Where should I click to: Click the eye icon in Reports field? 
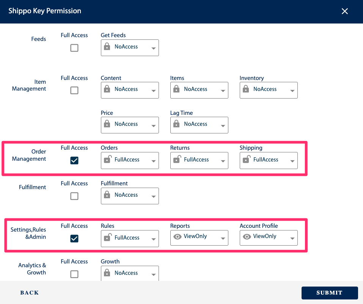point(177,237)
